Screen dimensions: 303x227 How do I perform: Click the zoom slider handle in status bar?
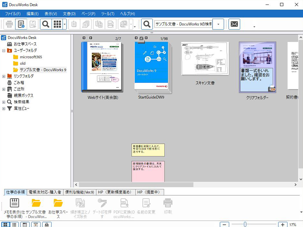coord(245,224)
